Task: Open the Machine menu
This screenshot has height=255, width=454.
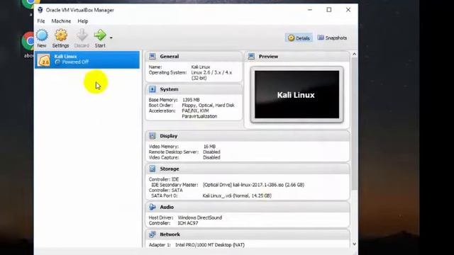Action: coord(61,21)
